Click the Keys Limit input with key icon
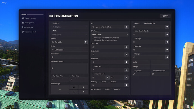Image resolution: width=194 pixels, height=109 pixels. (x=141, y=74)
